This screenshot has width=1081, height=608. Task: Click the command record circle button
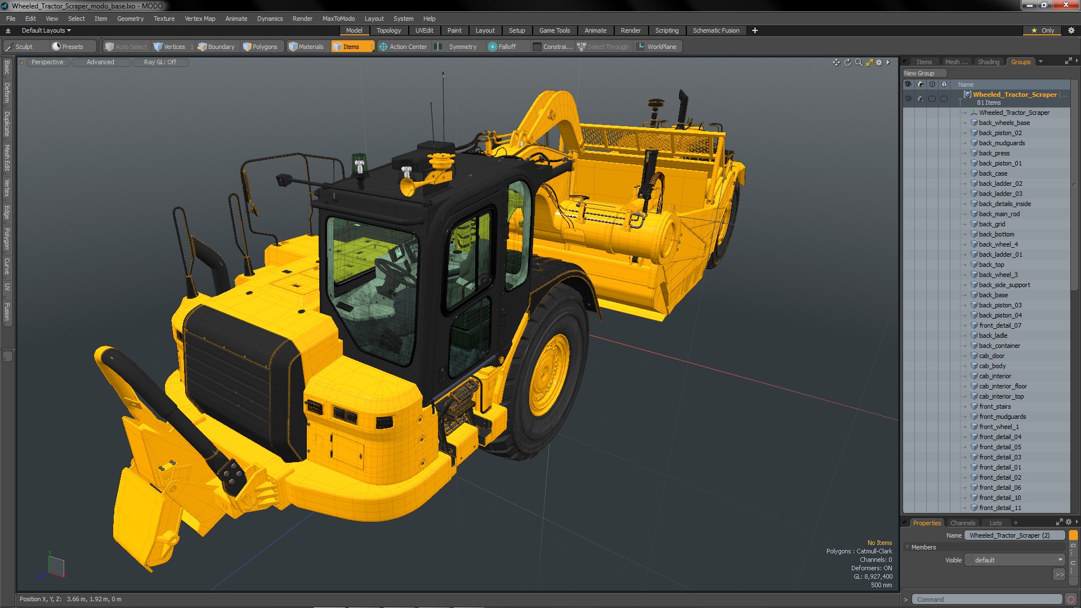pos(1071,600)
